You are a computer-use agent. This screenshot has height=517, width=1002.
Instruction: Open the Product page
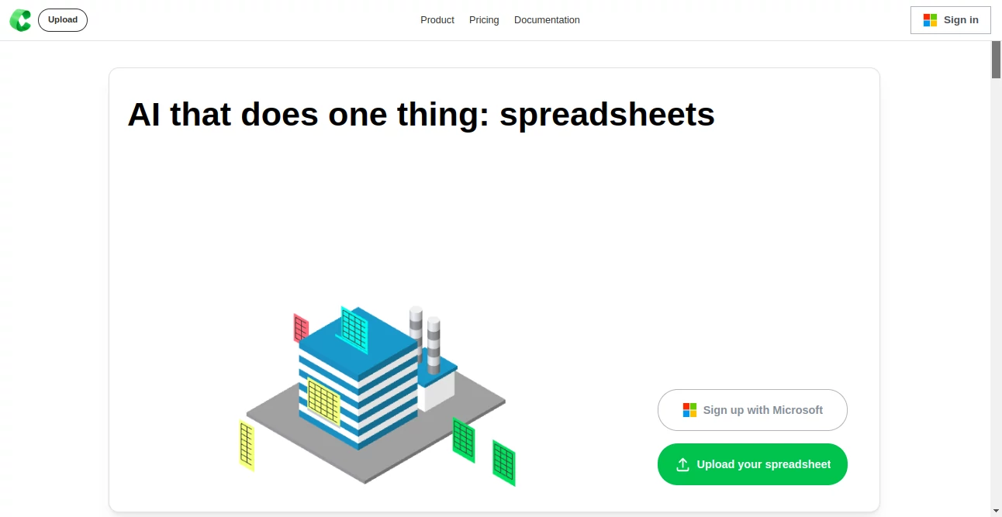[x=437, y=20]
